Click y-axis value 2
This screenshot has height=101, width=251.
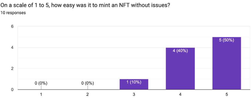[12, 68]
